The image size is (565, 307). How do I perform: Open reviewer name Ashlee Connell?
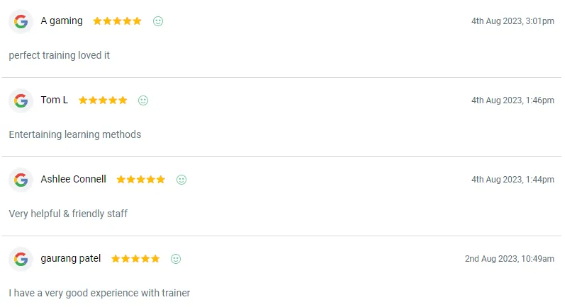(x=74, y=180)
